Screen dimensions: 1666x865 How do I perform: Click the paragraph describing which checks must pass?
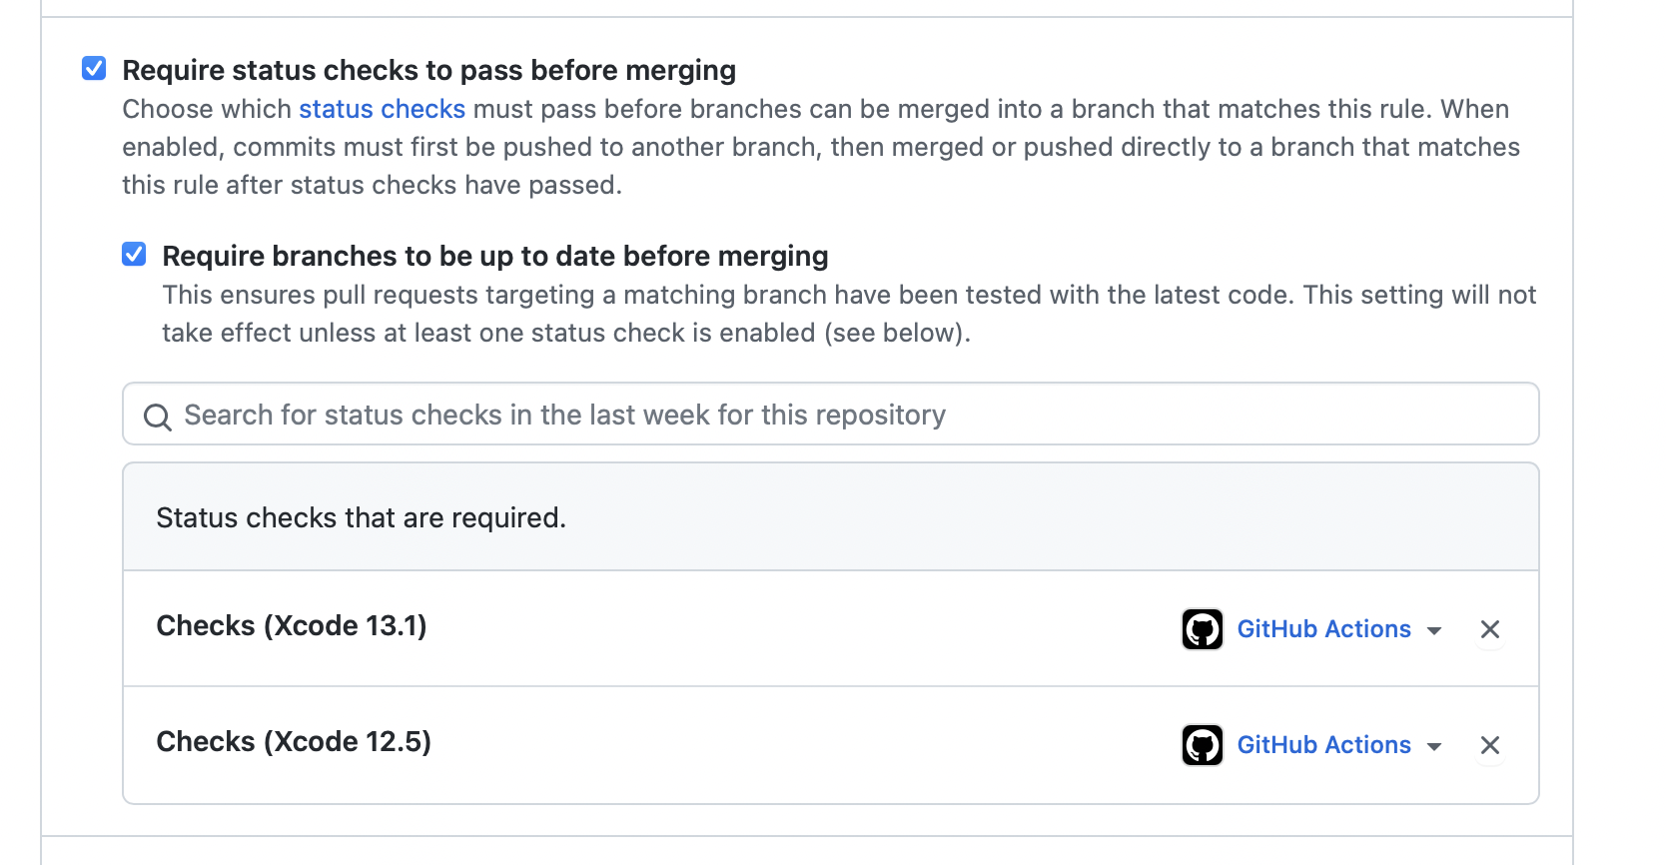point(820,147)
